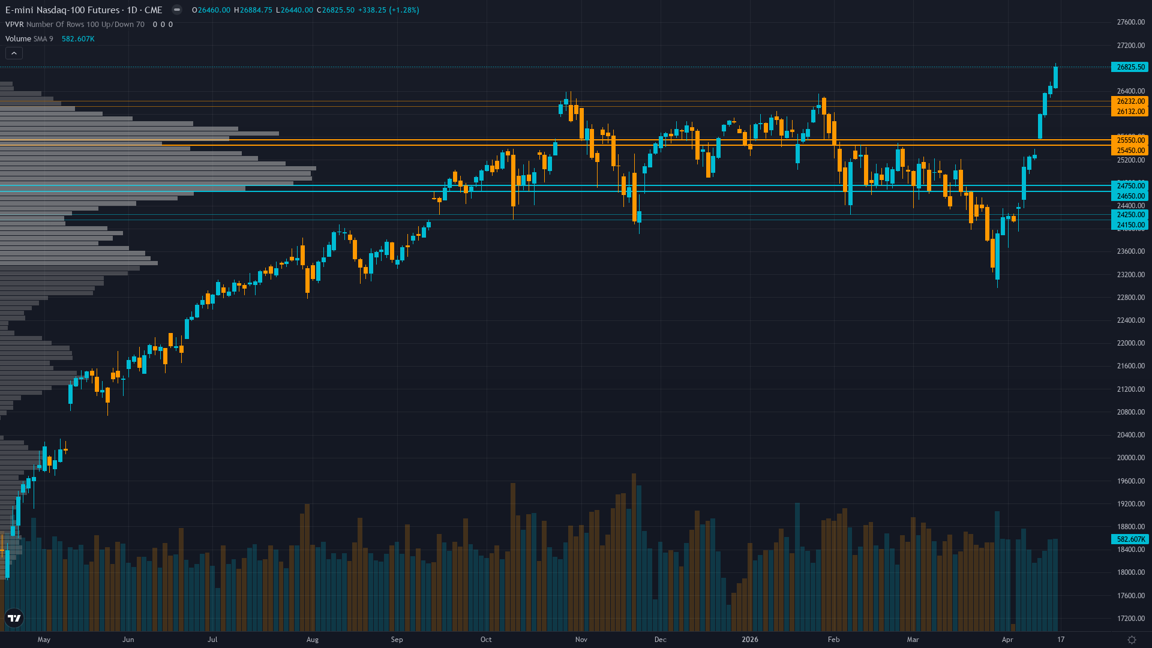Click the 2026 label on the time axis
The width and height of the screenshot is (1152, 648).
coord(750,640)
